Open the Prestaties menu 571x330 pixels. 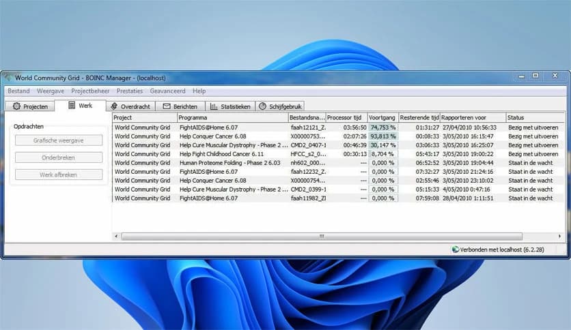pyautogui.click(x=130, y=91)
